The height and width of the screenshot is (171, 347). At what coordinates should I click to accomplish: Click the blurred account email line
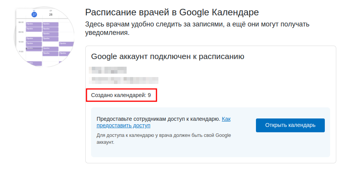click(124, 80)
